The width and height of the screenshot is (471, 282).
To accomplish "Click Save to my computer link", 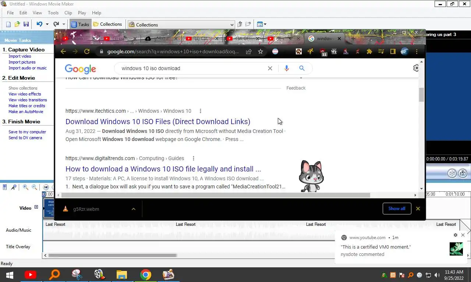I will (27, 132).
